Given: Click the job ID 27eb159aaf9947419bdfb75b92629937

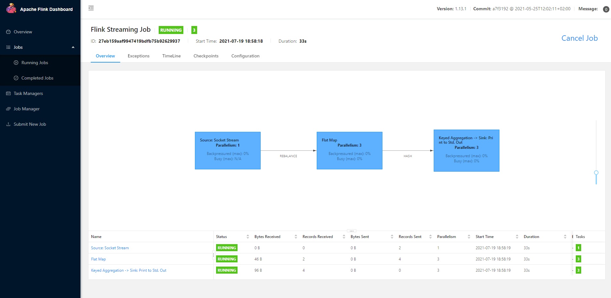Looking at the screenshot, I should click(139, 41).
